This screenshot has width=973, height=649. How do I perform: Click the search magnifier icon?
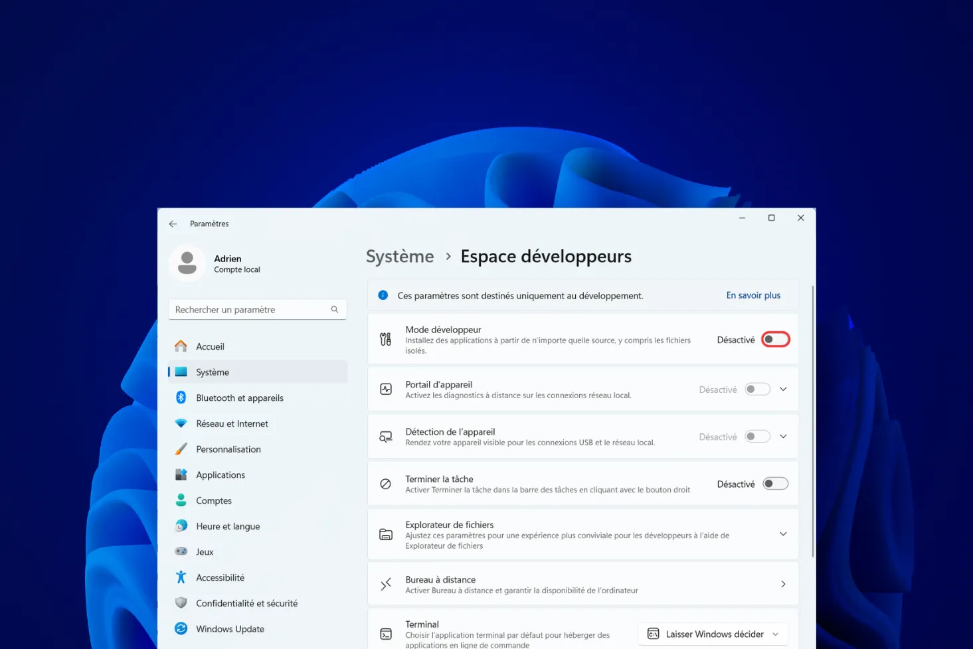tap(335, 310)
